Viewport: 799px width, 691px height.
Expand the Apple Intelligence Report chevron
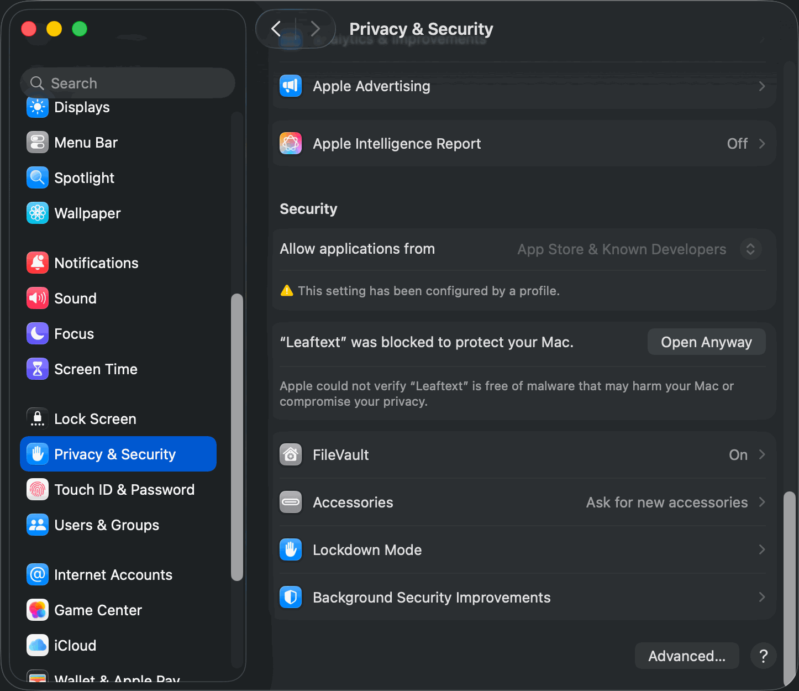pyautogui.click(x=762, y=144)
